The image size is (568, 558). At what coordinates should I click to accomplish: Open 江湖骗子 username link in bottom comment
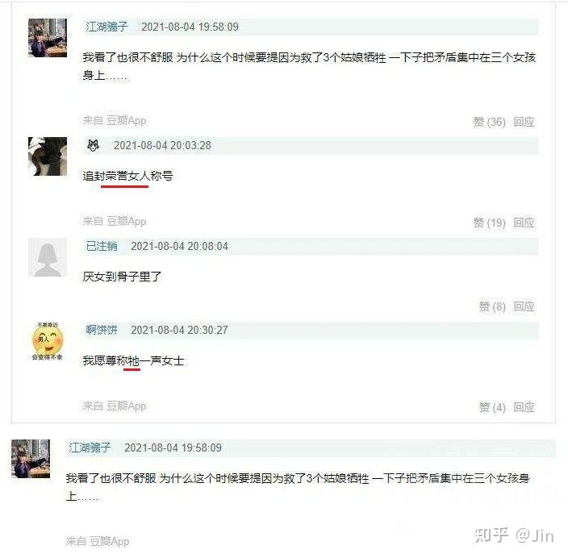(90, 448)
